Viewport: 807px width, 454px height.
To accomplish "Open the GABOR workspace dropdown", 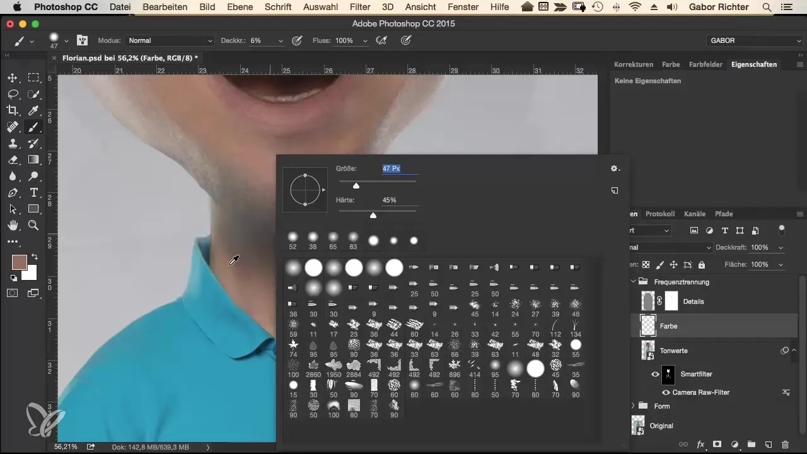I will tap(755, 40).
